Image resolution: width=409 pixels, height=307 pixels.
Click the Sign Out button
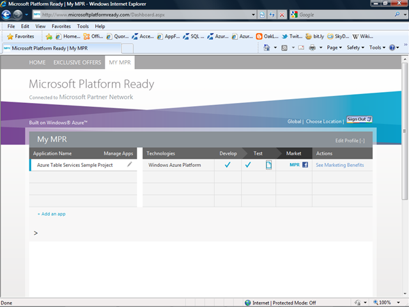pos(359,120)
